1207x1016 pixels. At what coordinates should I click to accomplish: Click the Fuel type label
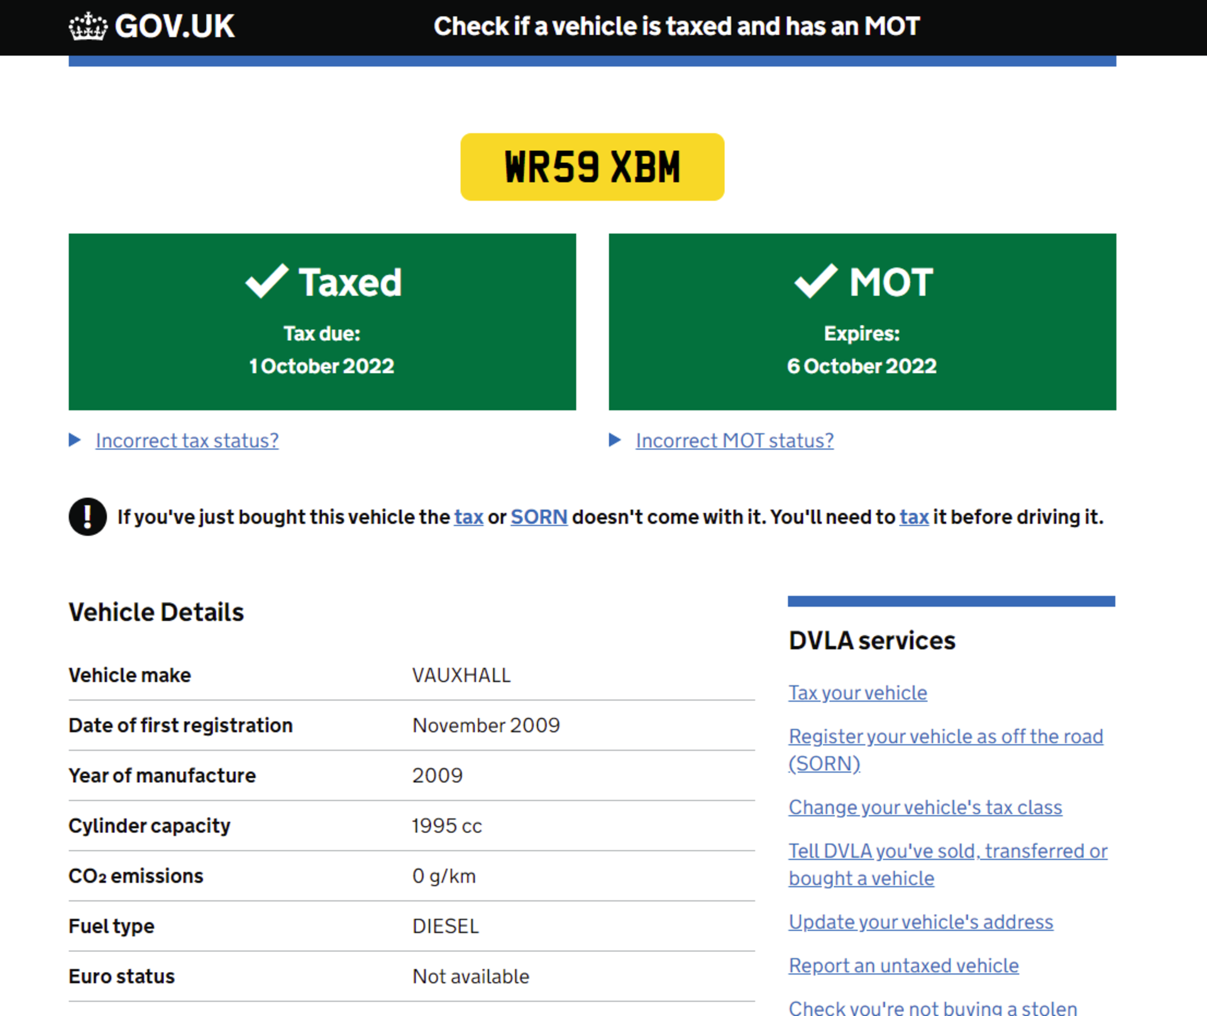111,927
